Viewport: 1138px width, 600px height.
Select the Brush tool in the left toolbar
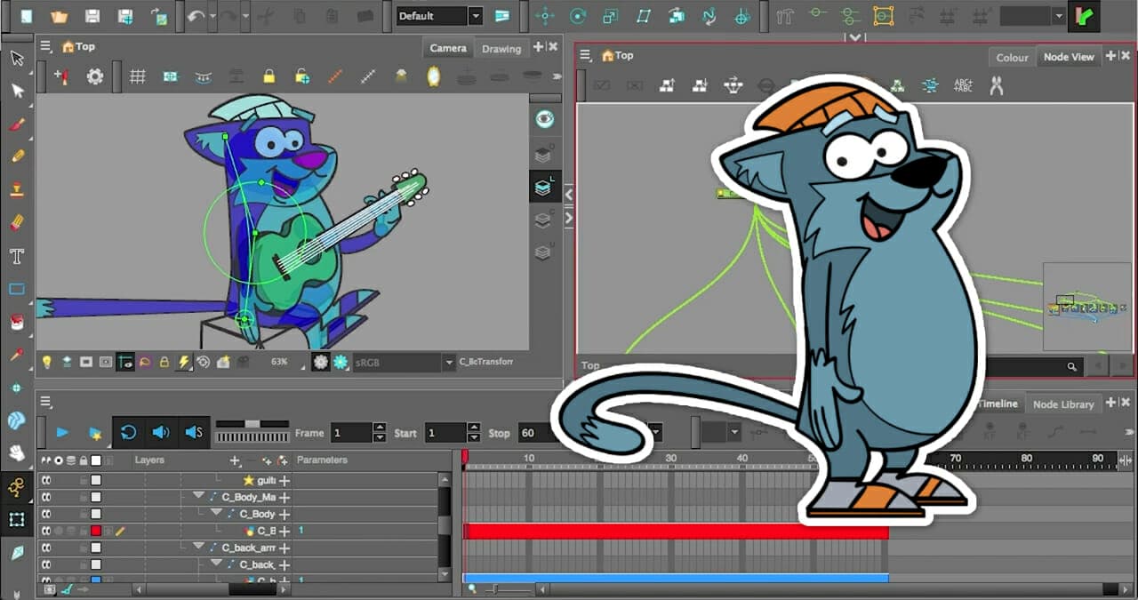[x=16, y=124]
